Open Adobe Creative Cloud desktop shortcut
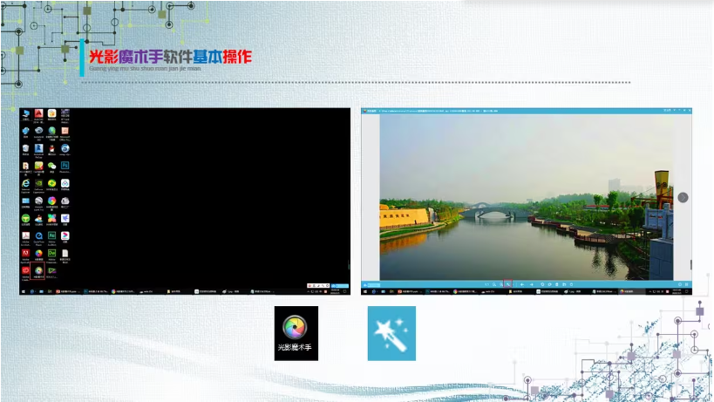This screenshot has width=714, height=402. 25,272
